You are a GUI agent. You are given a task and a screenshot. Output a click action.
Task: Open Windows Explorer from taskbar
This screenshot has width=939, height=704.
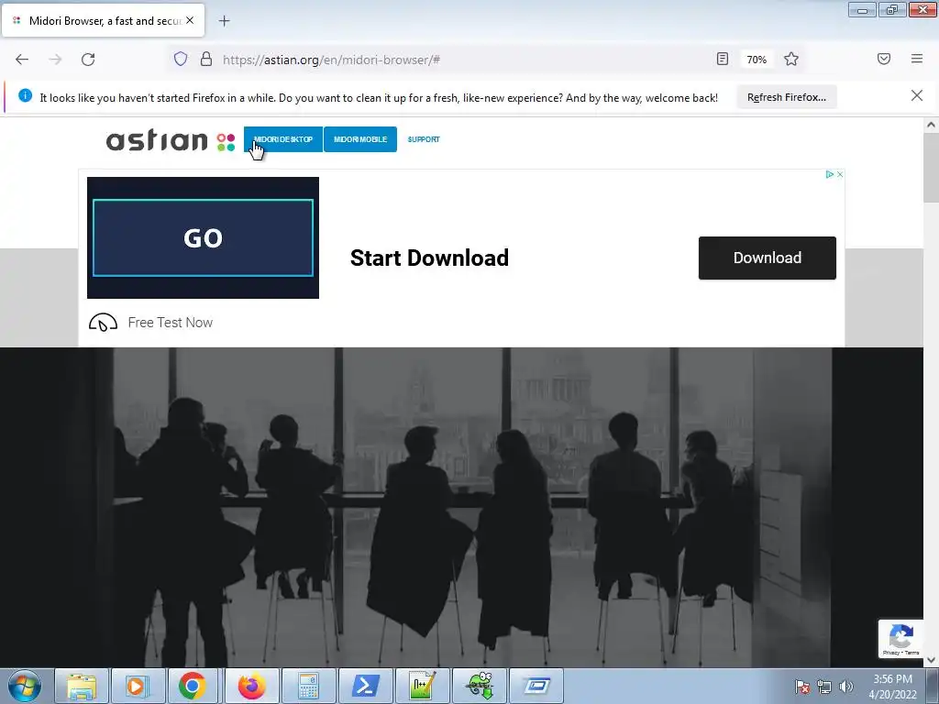[82, 686]
